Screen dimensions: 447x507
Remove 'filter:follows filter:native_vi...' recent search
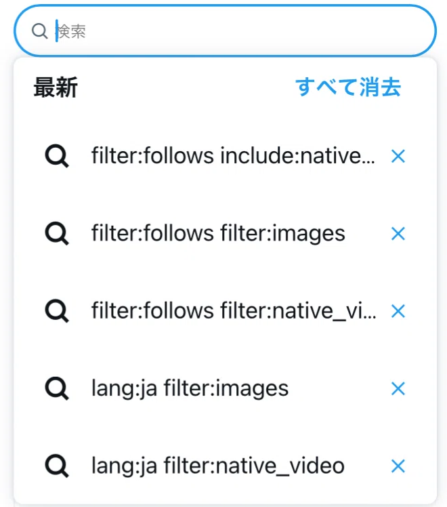398,311
